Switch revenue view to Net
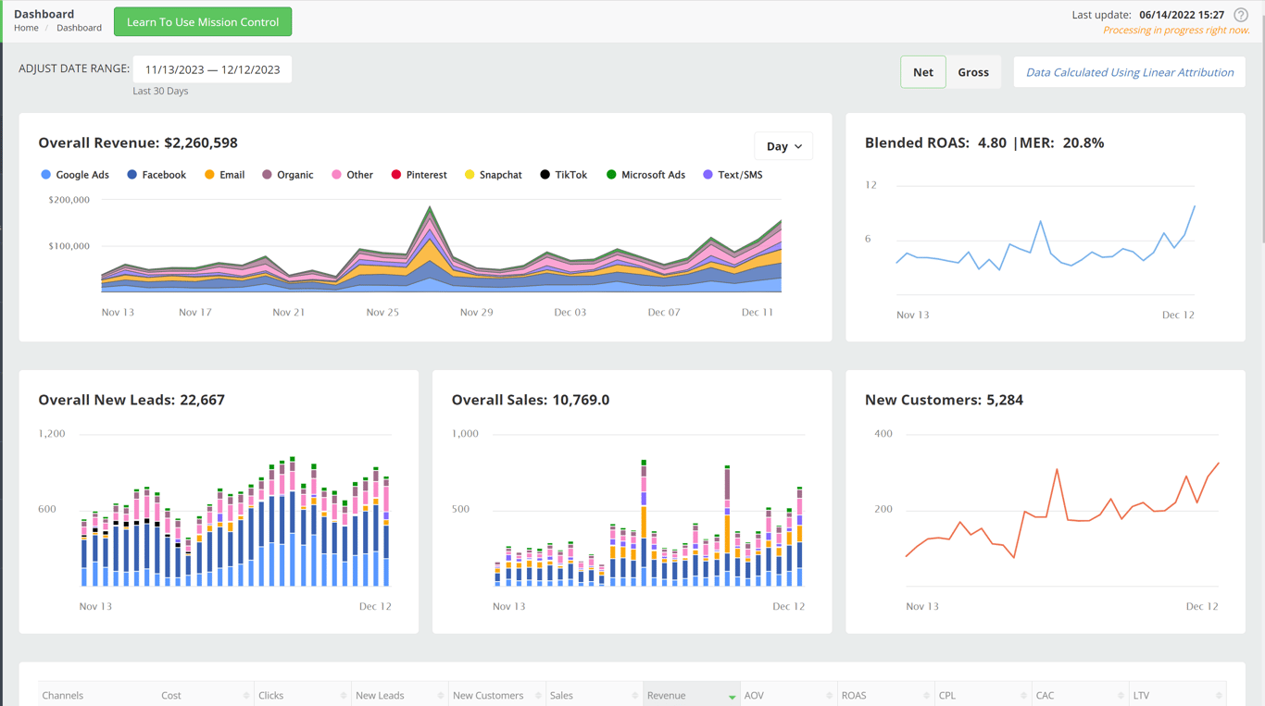This screenshot has width=1265, height=706. tap(922, 72)
